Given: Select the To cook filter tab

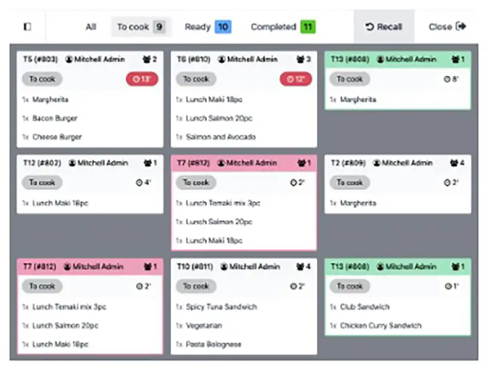Looking at the screenshot, I should 141,27.
